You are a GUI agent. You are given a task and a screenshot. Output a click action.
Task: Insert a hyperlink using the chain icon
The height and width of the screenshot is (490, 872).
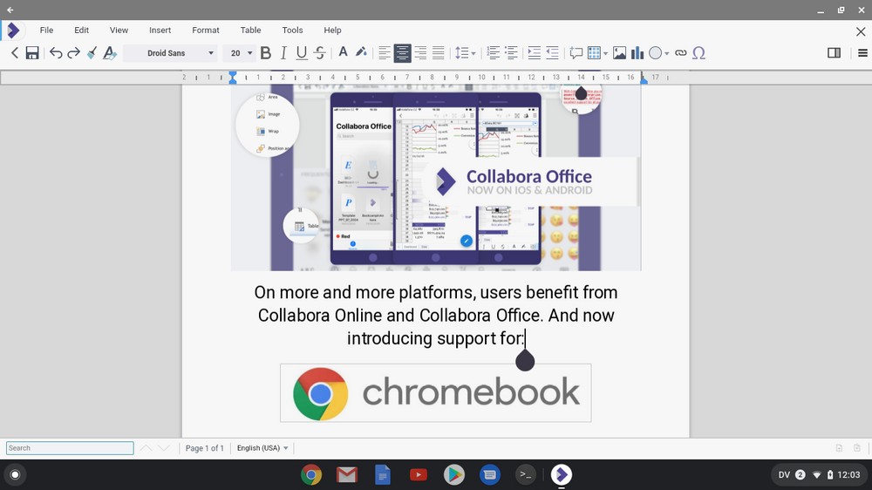tap(681, 53)
